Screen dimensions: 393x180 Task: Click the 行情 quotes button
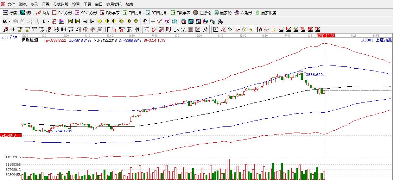click(10, 13)
